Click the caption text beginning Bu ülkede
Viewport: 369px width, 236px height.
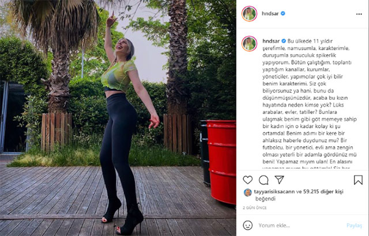pyautogui.click(x=310, y=105)
